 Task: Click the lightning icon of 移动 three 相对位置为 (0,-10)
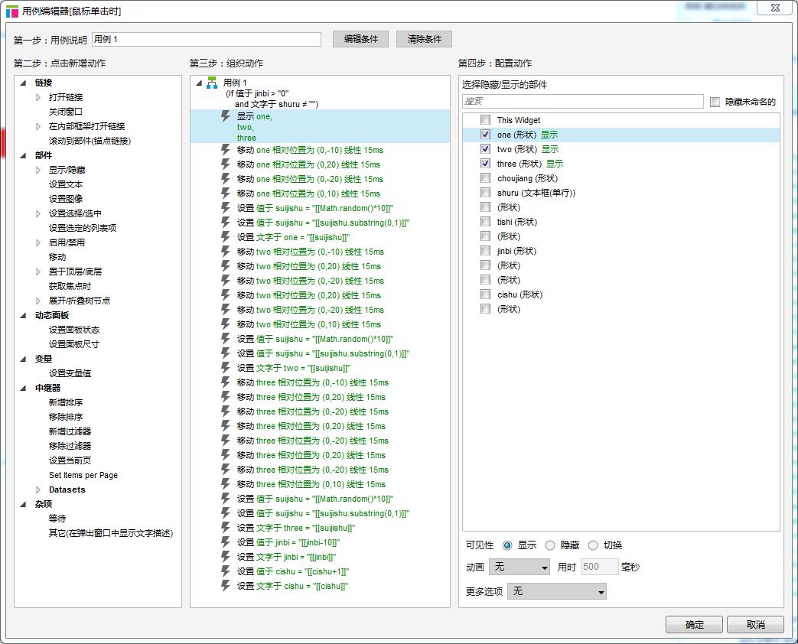click(226, 382)
